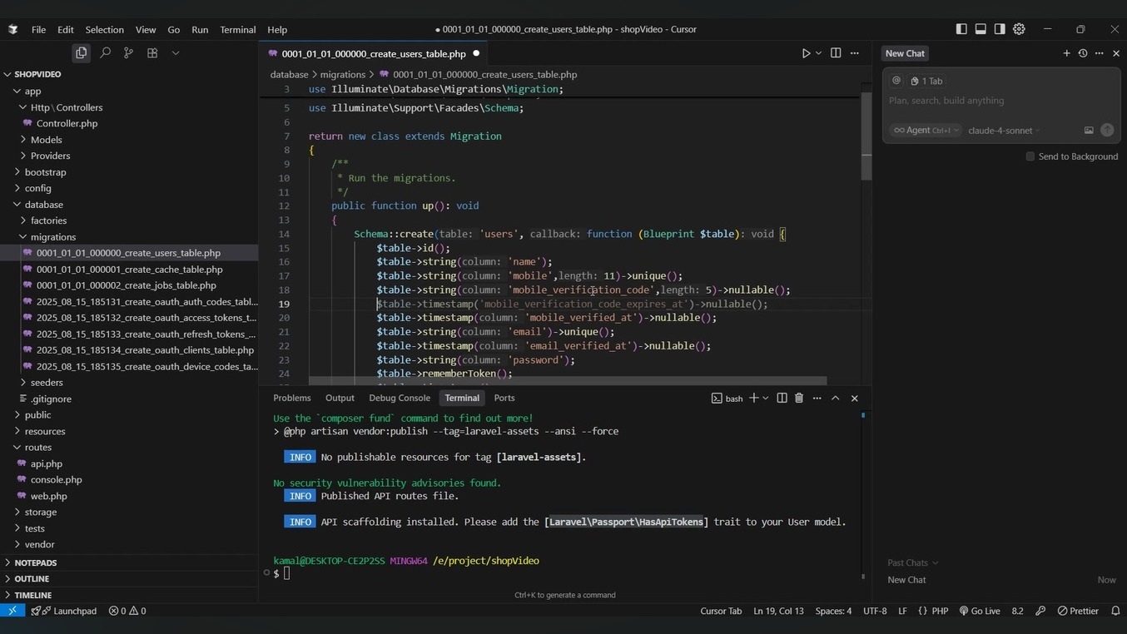Open the claude-4-sonnet model dropdown

(x=1004, y=131)
